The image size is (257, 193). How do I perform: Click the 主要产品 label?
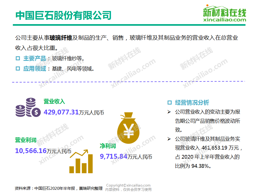click(x=35, y=58)
